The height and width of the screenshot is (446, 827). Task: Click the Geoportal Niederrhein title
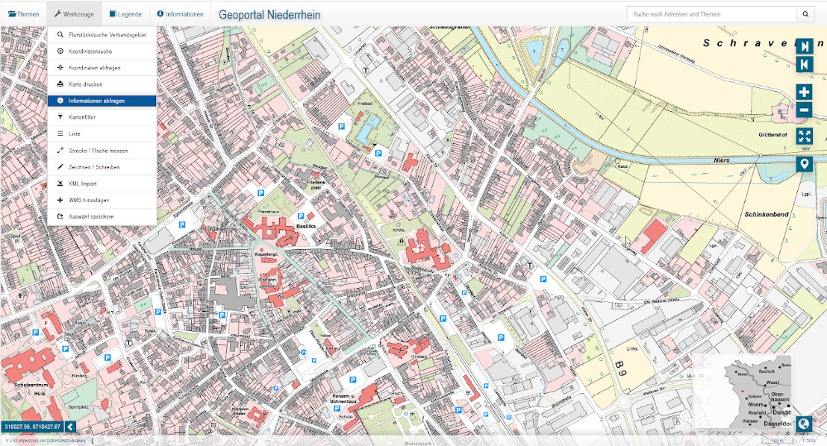tap(269, 15)
